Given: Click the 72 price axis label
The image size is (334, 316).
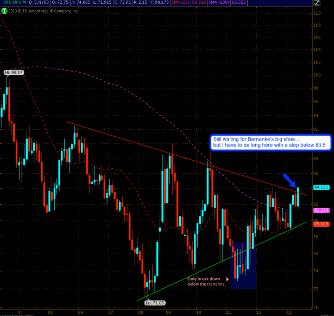Looking at the screenshot, I should tap(316, 289).
